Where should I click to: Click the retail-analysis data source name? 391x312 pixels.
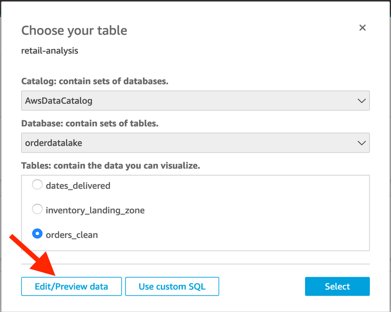[50, 51]
